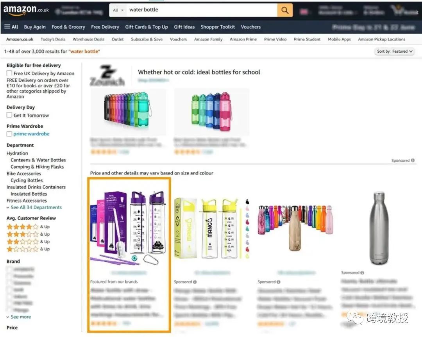Open Canteens & Water Bottles department link
The width and height of the screenshot is (422, 337).
[x=38, y=160]
